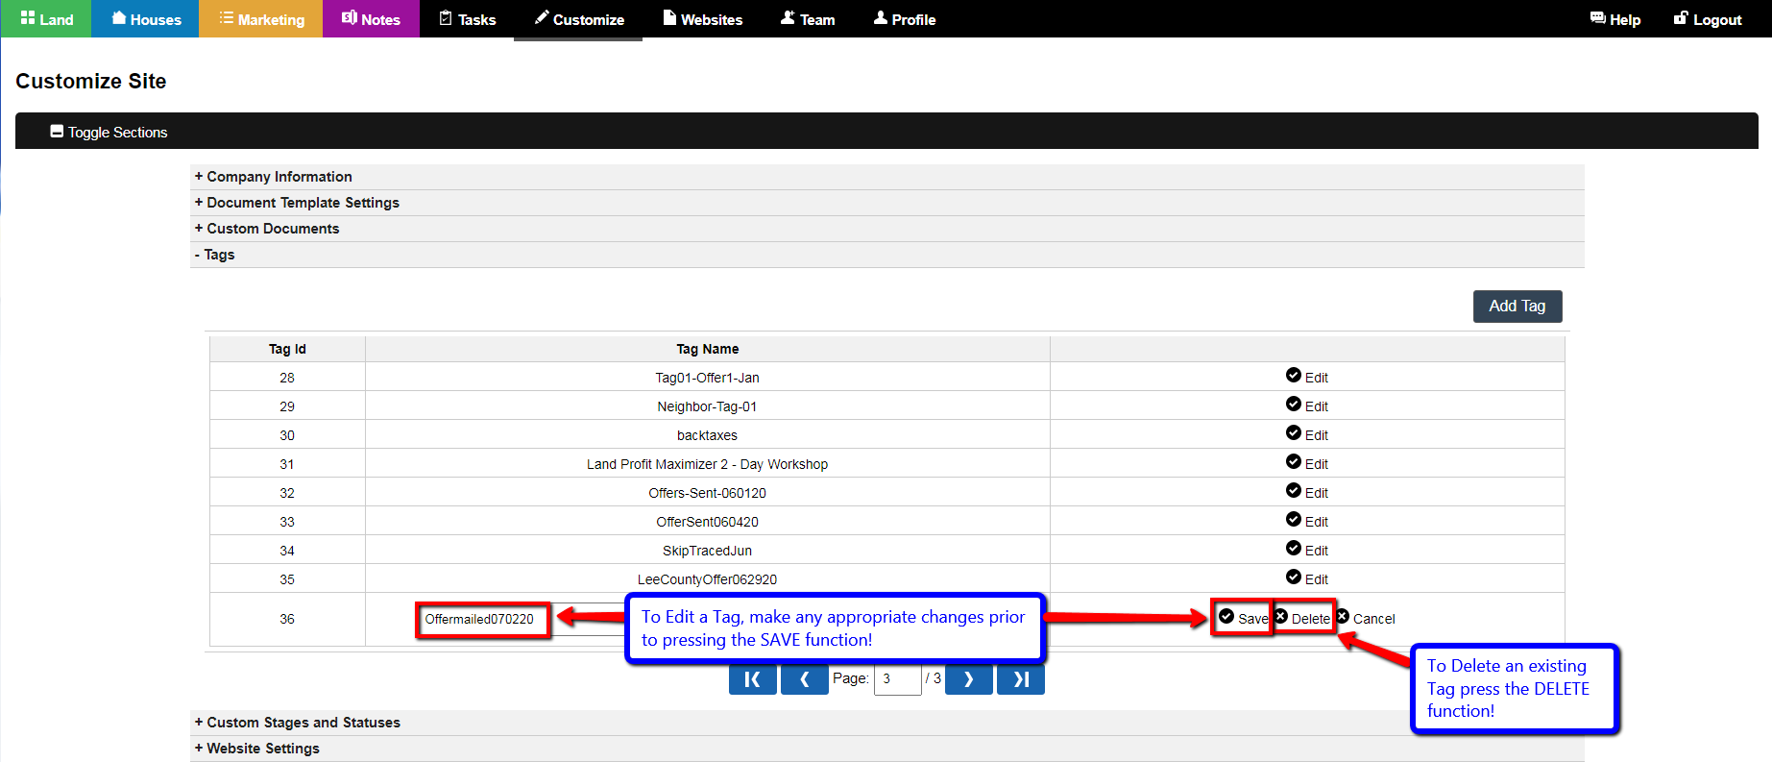Open the Websites menu item
1772x762 pixels.
click(x=702, y=19)
